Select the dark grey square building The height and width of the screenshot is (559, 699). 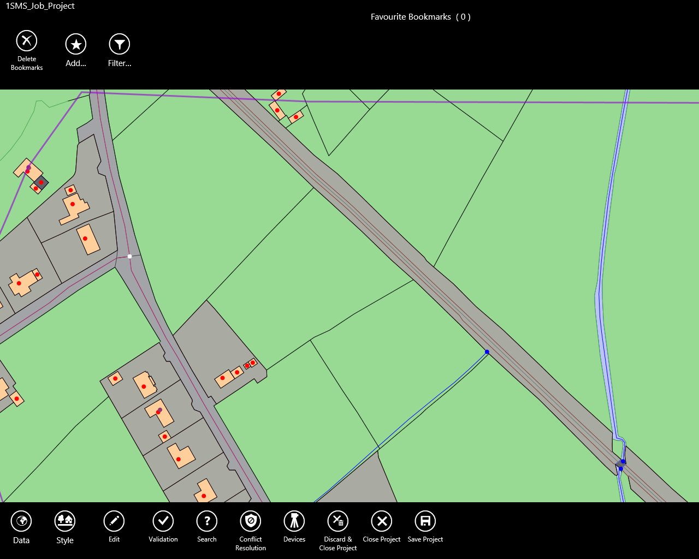(41, 182)
